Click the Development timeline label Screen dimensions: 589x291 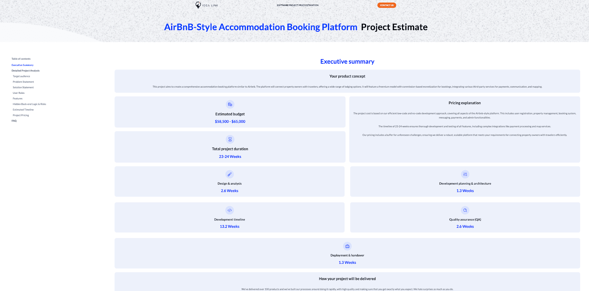(230, 220)
